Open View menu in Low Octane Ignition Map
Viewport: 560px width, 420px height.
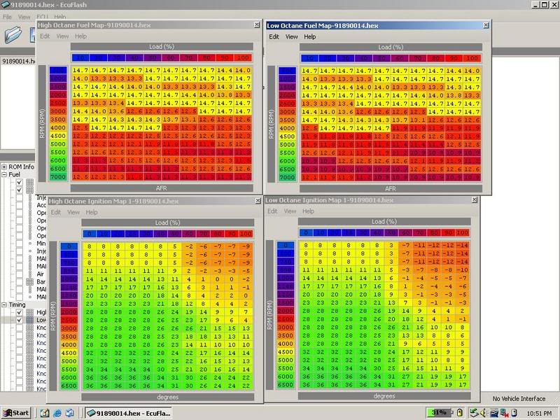[290, 211]
